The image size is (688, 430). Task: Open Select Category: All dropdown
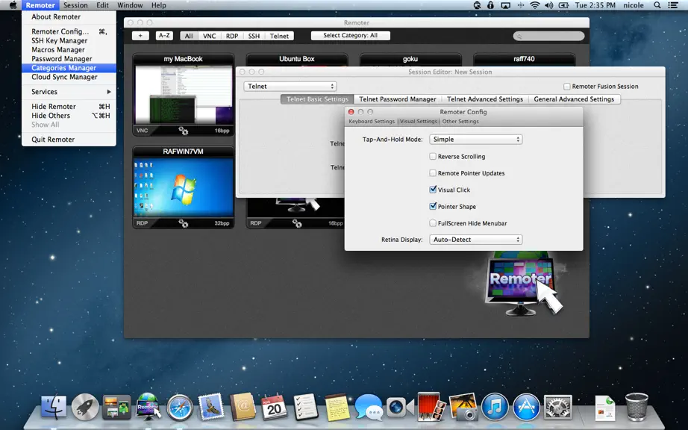pos(350,36)
